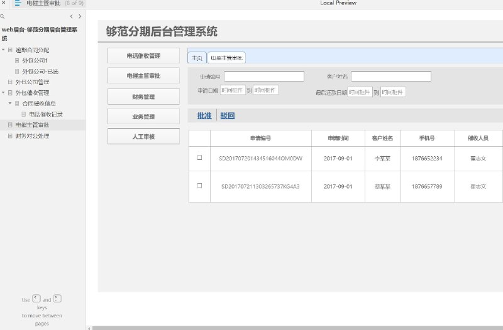Check the row for SD20170720143451604 application
Viewport: 503px width, 330px height.
(199, 157)
